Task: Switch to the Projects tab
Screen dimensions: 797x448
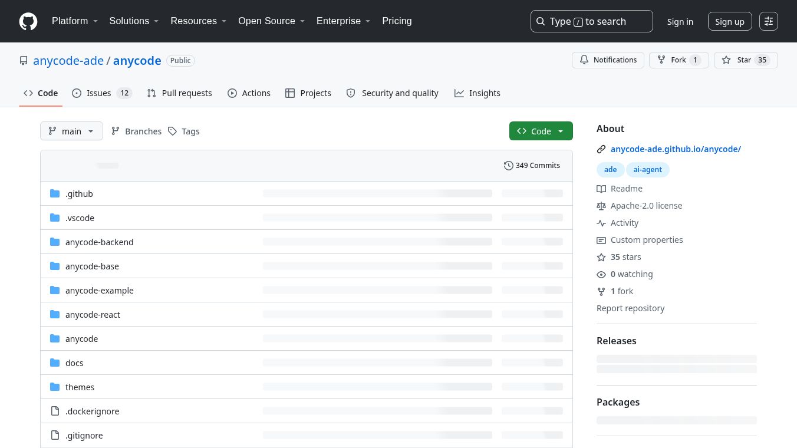Action: pos(308,93)
